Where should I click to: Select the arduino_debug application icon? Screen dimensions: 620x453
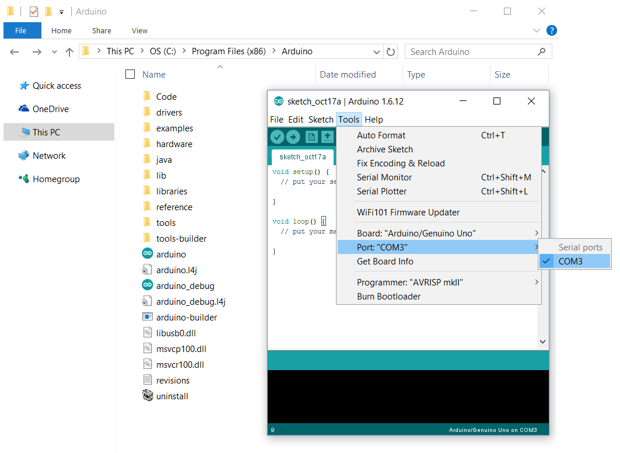(148, 285)
